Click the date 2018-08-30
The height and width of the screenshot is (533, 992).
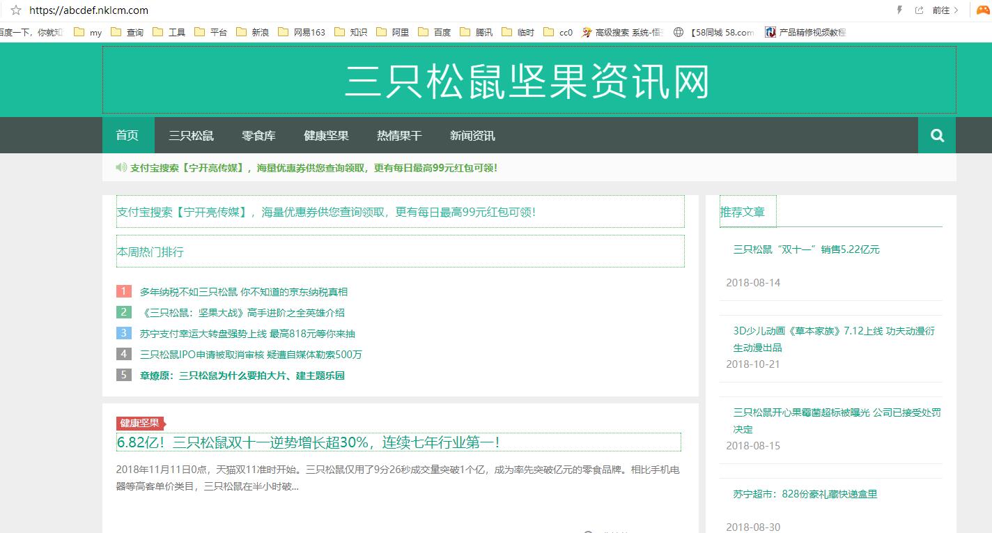coord(753,527)
